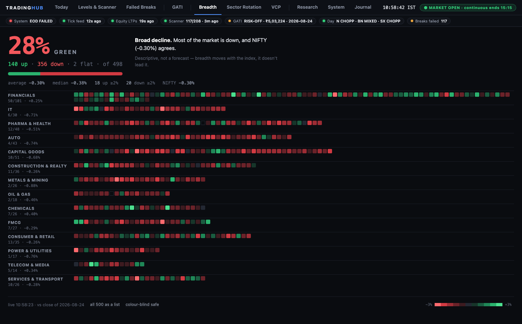
Task: Select the POWER & UTILITIES sector label
Action: pos(30,251)
